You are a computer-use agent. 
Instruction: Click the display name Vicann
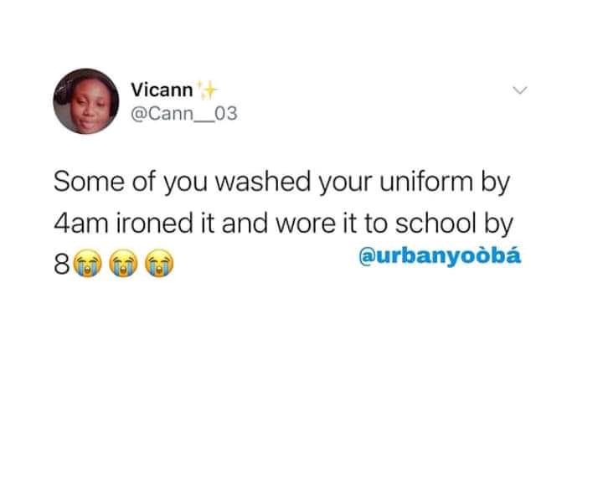(x=162, y=90)
